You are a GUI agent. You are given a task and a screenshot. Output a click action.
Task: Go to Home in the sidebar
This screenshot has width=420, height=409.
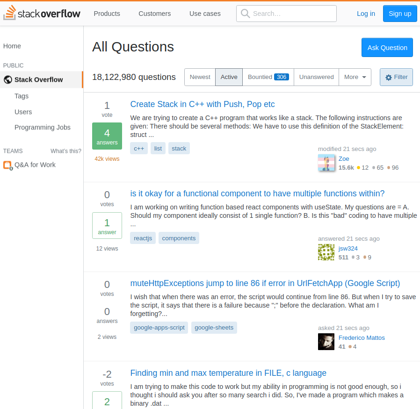click(x=12, y=46)
